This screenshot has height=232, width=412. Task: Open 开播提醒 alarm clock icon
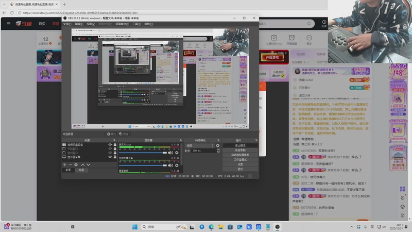(x=291, y=40)
